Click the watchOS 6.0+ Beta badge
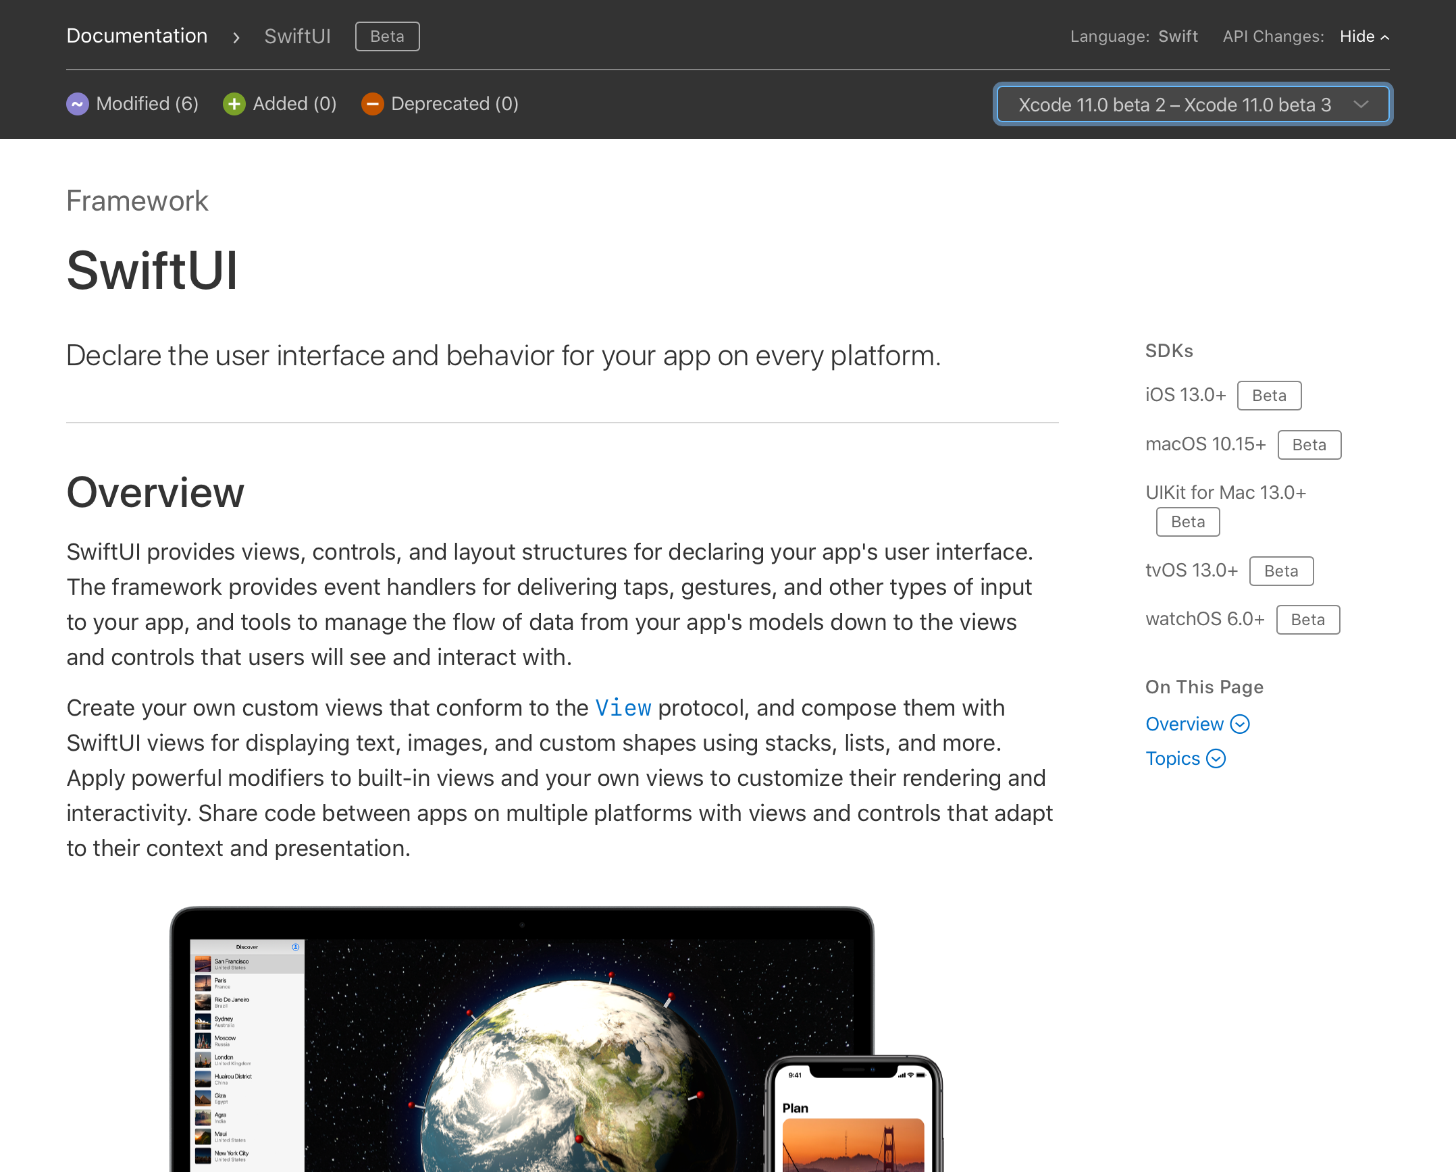Image resolution: width=1456 pixels, height=1172 pixels. (x=1307, y=620)
